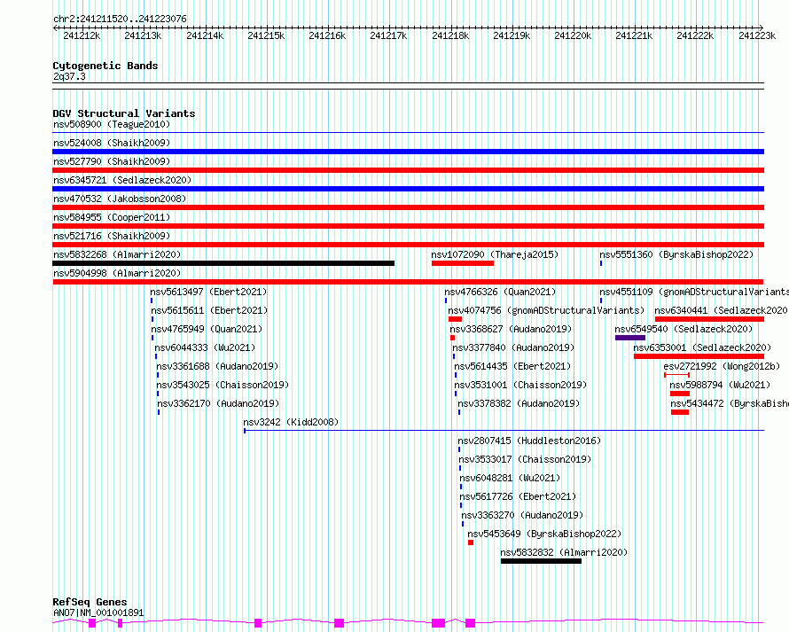
Task: Click the 241217k ruler position
Action: pyautogui.click(x=388, y=35)
